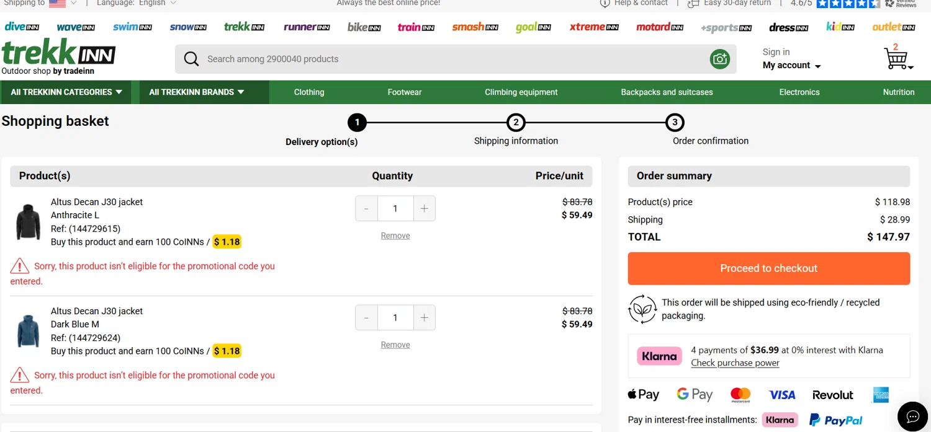Open the goalinn store logo
931x432 pixels.
click(534, 27)
